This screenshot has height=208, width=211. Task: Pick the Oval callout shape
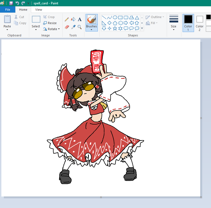(x=131, y=28)
